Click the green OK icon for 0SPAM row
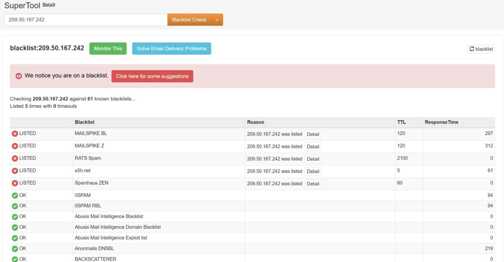The width and height of the screenshot is (504, 262). (x=15, y=196)
